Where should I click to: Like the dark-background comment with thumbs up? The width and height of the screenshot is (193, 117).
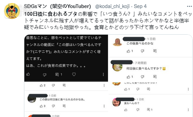click(28, 74)
